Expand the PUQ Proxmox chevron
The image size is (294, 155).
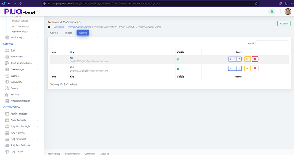point(37,133)
